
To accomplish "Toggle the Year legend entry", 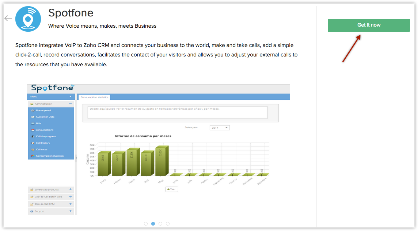I will [x=172, y=189].
